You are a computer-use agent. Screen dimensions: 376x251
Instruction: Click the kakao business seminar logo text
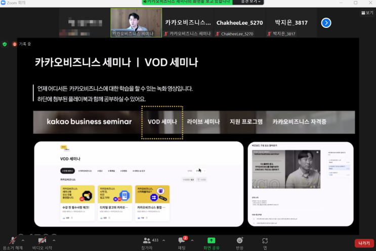pos(89,122)
